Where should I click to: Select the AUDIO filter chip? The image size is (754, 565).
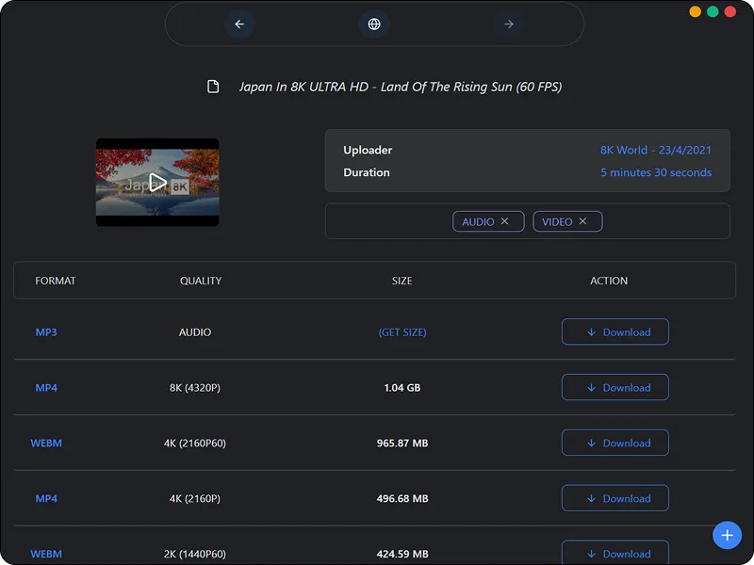pos(478,221)
